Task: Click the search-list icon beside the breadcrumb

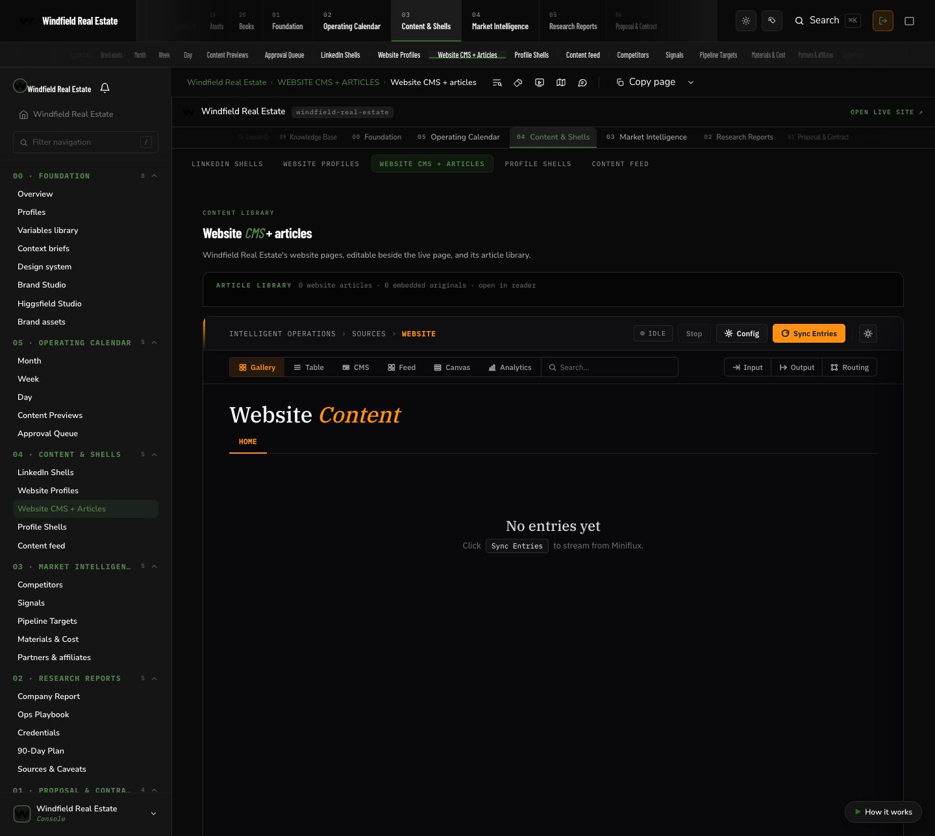Action: (x=497, y=82)
